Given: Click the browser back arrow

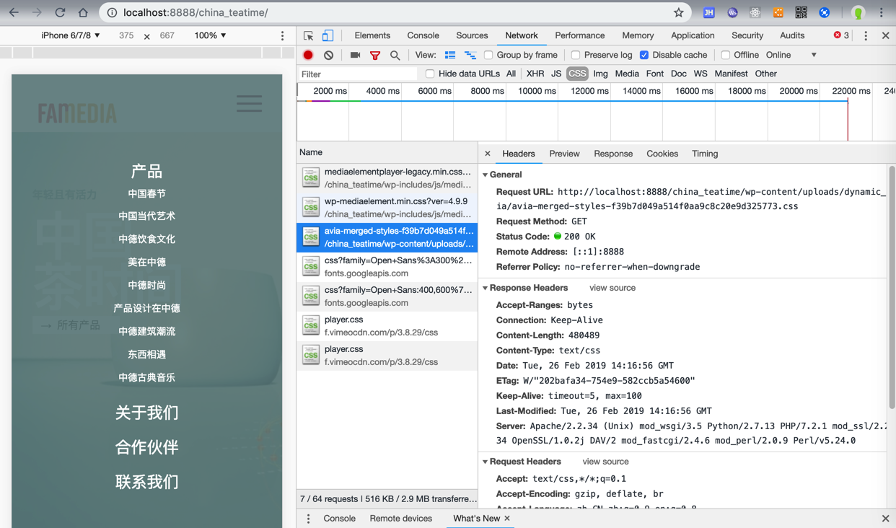Looking at the screenshot, I should pos(14,12).
